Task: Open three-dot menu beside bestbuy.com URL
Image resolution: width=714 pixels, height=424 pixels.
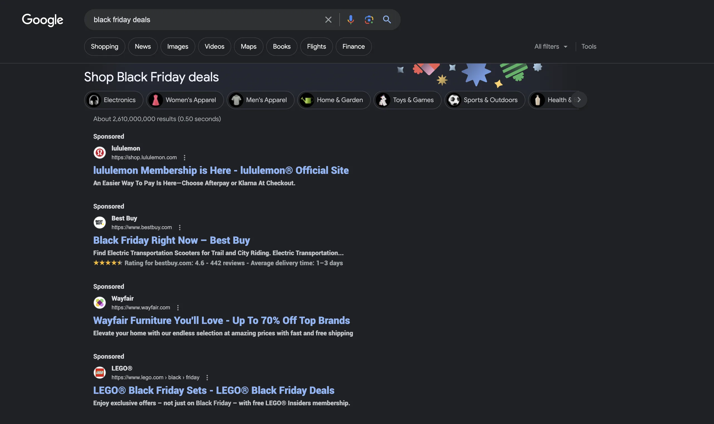Action: click(x=180, y=227)
